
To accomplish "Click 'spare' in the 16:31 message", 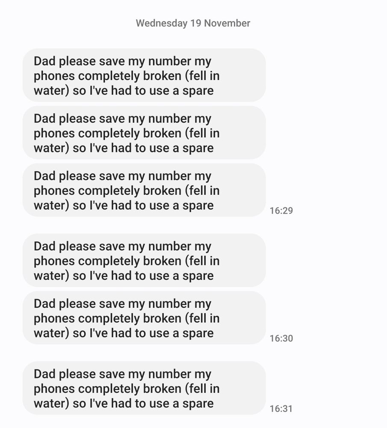I will (198, 403).
